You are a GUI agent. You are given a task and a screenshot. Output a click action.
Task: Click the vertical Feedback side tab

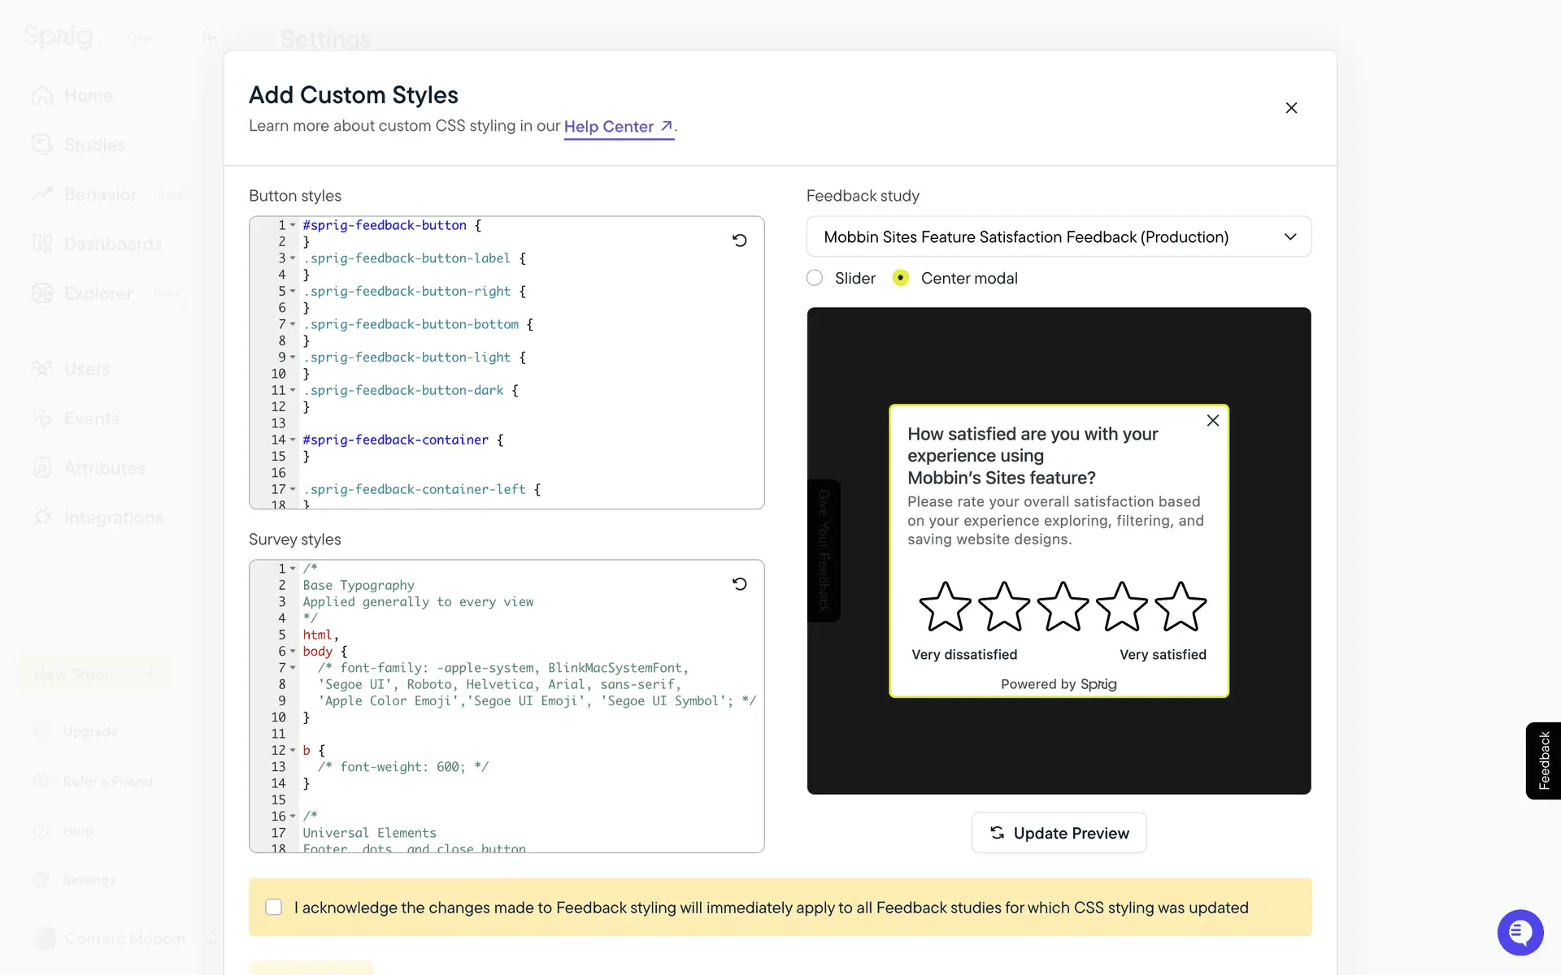tap(1543, 760)
